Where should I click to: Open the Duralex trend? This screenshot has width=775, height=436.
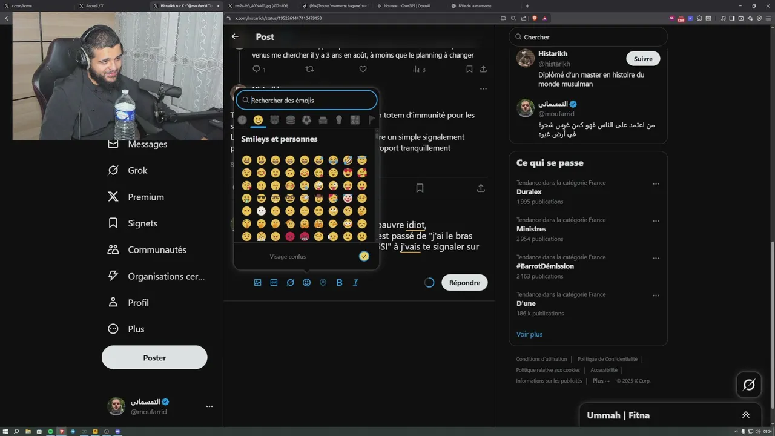tap(588, 192)
